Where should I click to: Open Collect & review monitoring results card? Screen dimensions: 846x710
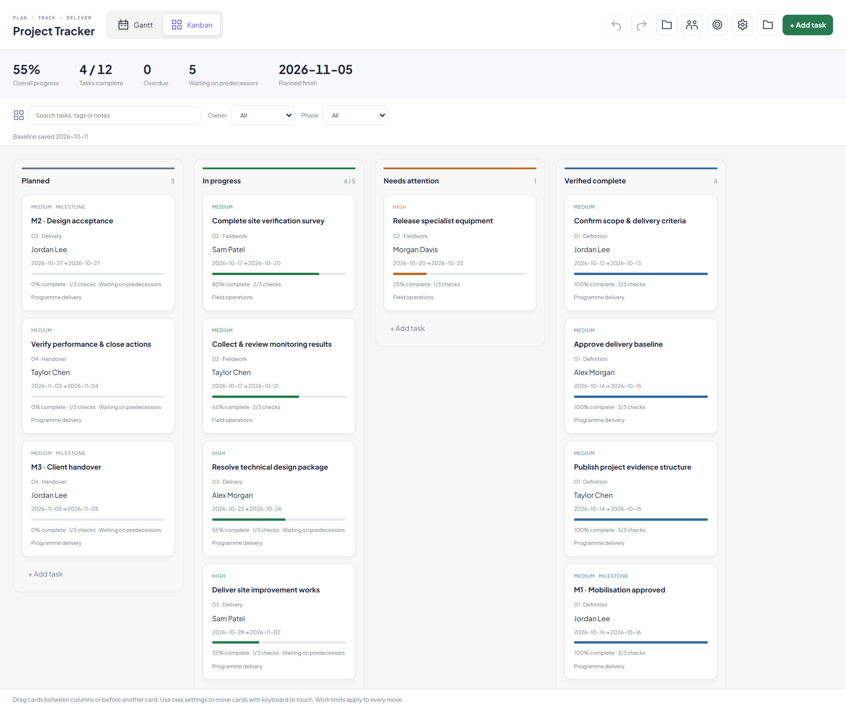[279, 376]
